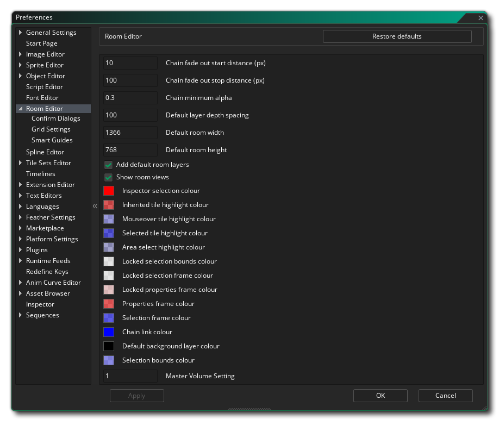The image size is (499, 425).
Task: Focus the Master Volume Setting field
Action: coord(130,376)
